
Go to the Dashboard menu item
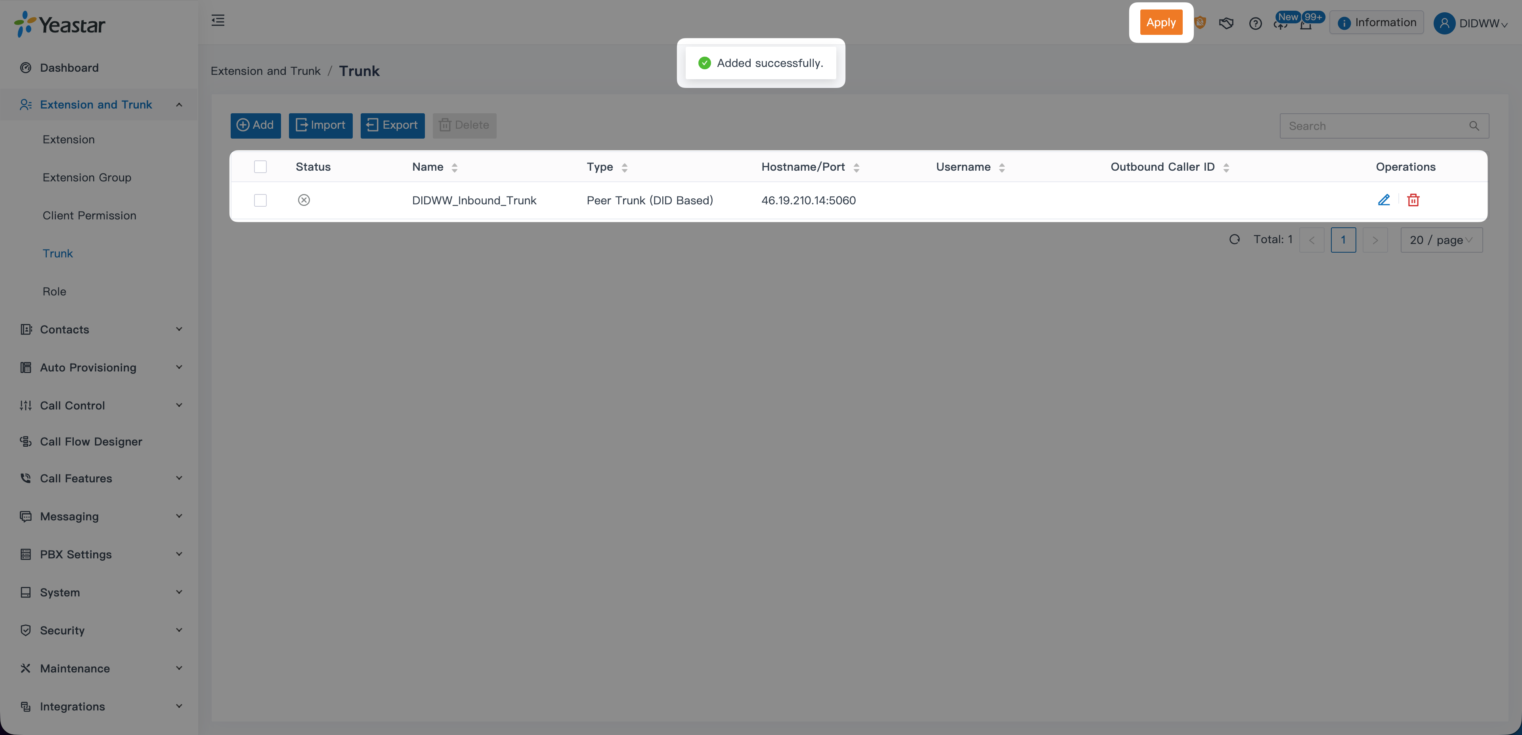[69, 68]
